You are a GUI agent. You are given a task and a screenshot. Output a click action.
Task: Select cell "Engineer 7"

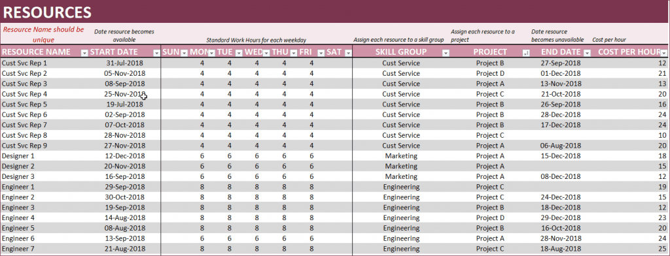tap(18, 248)
